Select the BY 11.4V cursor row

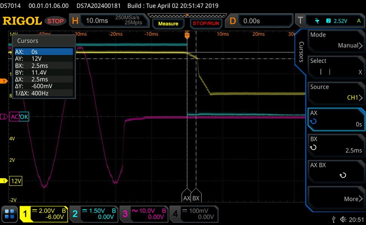(x=44, y=72)
